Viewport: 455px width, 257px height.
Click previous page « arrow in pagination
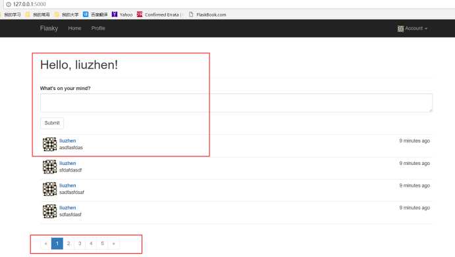pos(46,243)
